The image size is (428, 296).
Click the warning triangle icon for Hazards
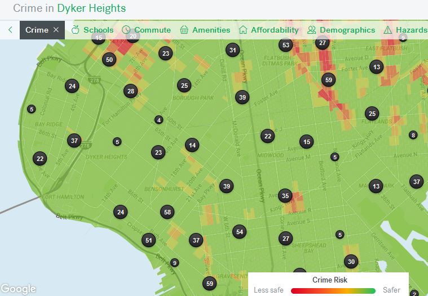[387, 30]
